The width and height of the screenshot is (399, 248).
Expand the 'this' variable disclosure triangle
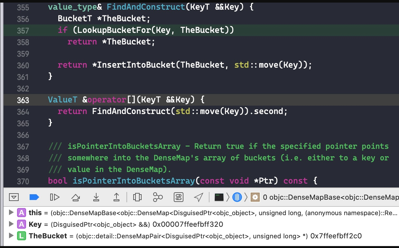point(11,213)
